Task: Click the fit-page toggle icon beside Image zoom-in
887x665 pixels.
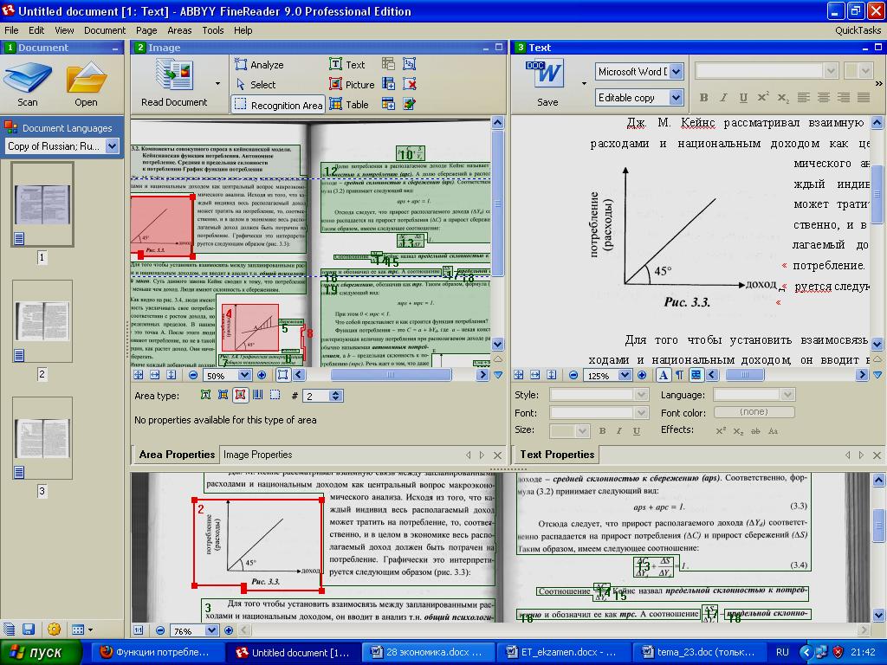Action: pyautogui.click(x=283, y=375)
